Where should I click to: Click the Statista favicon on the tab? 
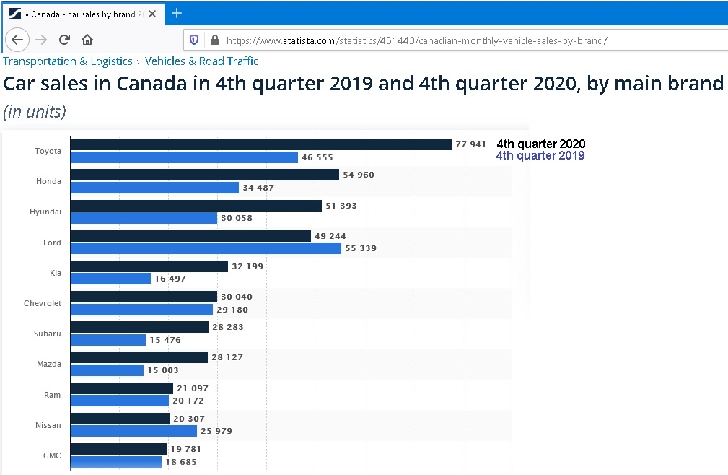pyautogui.click(x=15, y=14)
